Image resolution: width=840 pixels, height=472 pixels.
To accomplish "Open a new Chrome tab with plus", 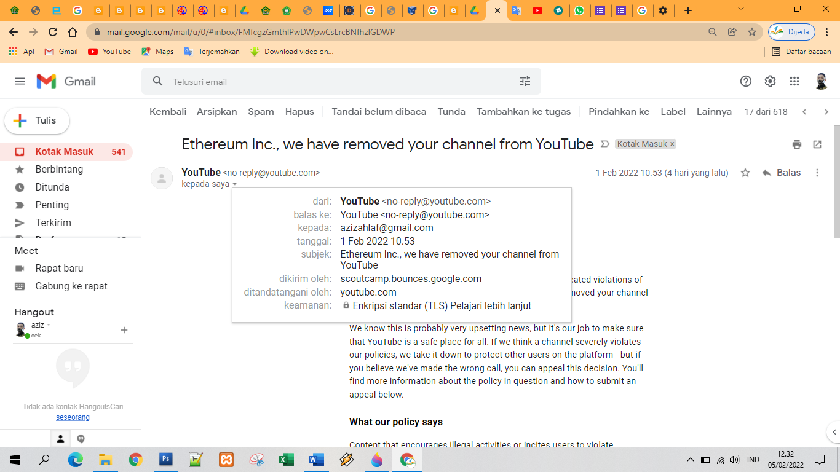I will click(688, 10).
